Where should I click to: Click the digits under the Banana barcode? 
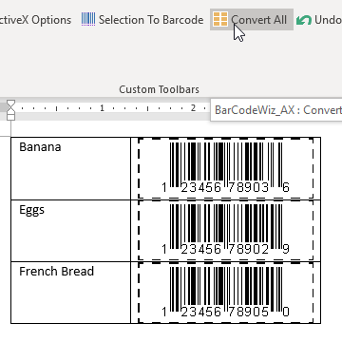pos(225,187)
